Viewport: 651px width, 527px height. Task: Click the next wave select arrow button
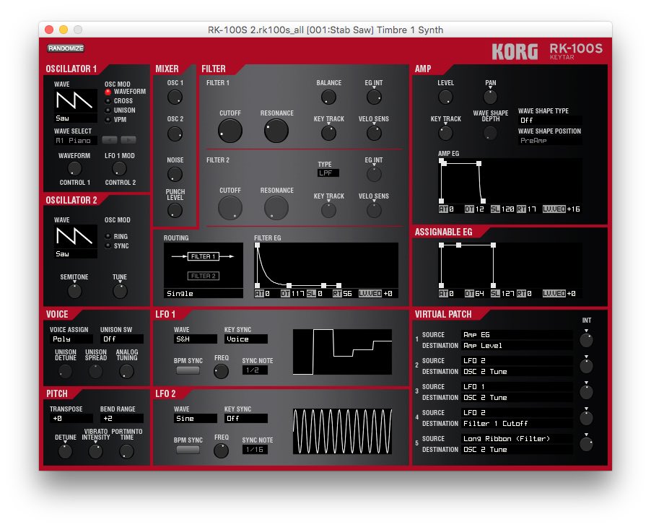click(128, 139)
